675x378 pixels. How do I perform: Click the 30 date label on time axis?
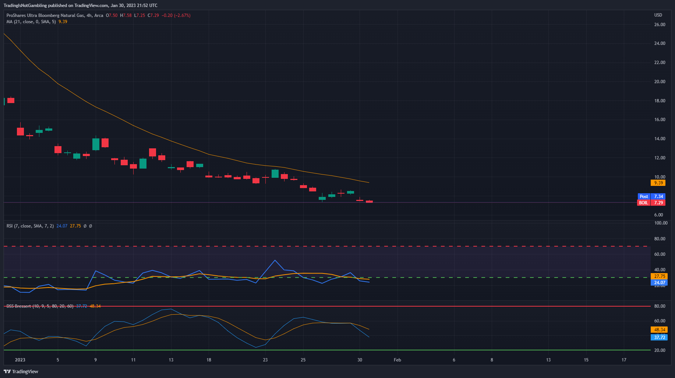point(360,360)
